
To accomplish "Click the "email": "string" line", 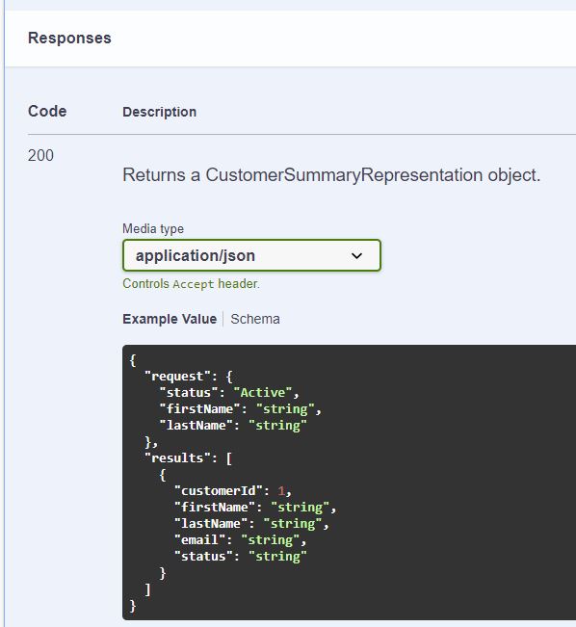I will (241, 539).
